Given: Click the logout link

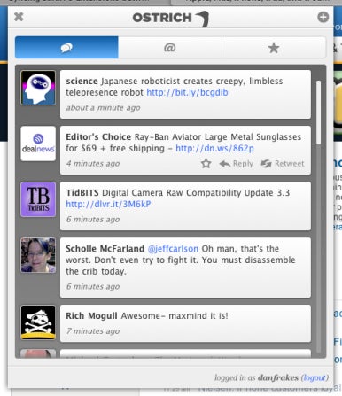Looking at the screenshot, I should coord(315,377).
